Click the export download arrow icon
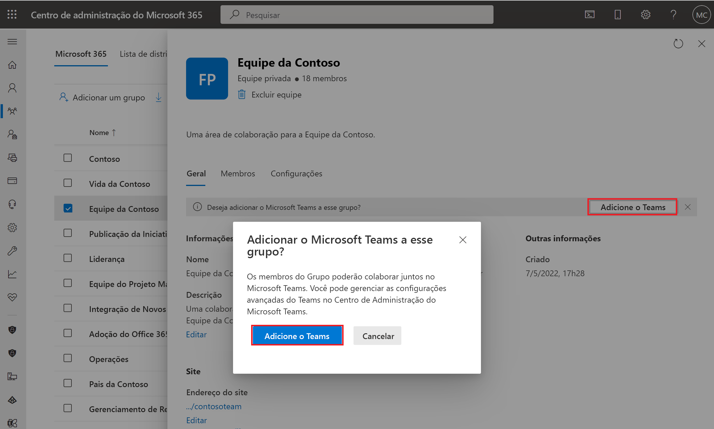 158,97
